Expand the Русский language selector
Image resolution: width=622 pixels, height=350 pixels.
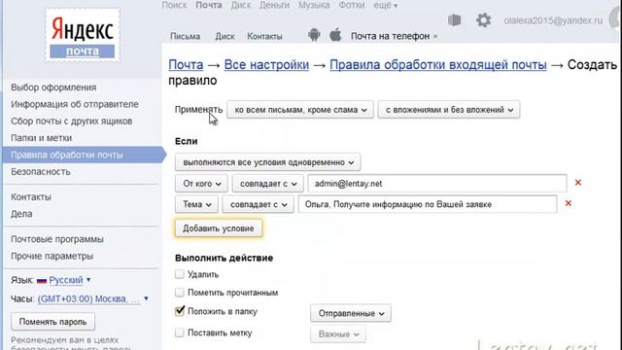70,280
